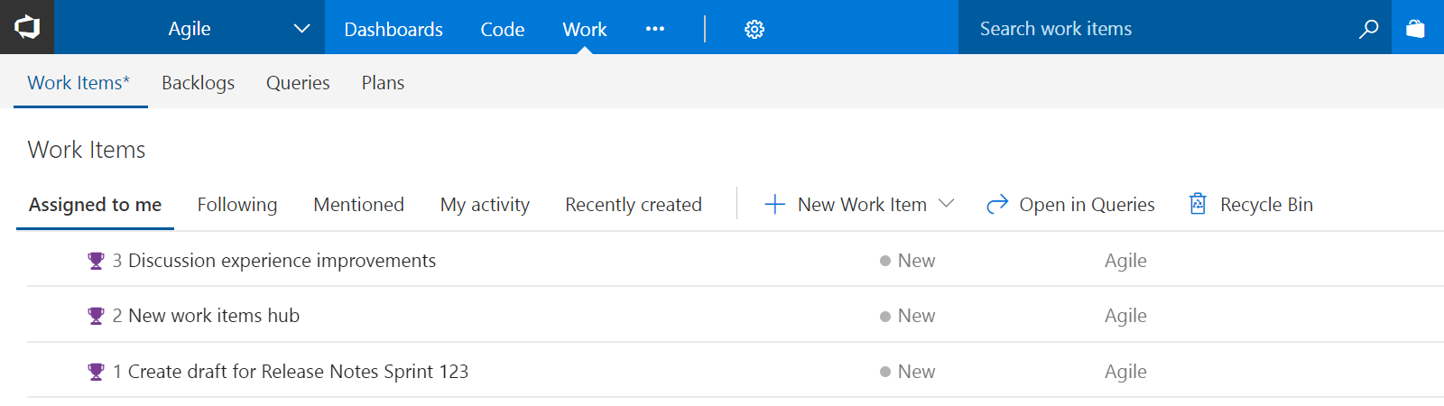Click trophy icon of Create draft for Release Notes

[96, 372]
